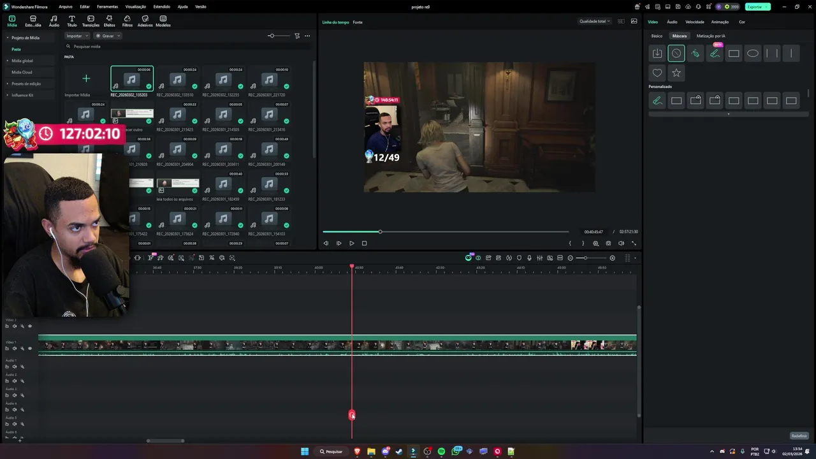The width and height of the screenshot is (816, 459).
Task: Mute the Video 1 track audio
Action: coord(15,348)
